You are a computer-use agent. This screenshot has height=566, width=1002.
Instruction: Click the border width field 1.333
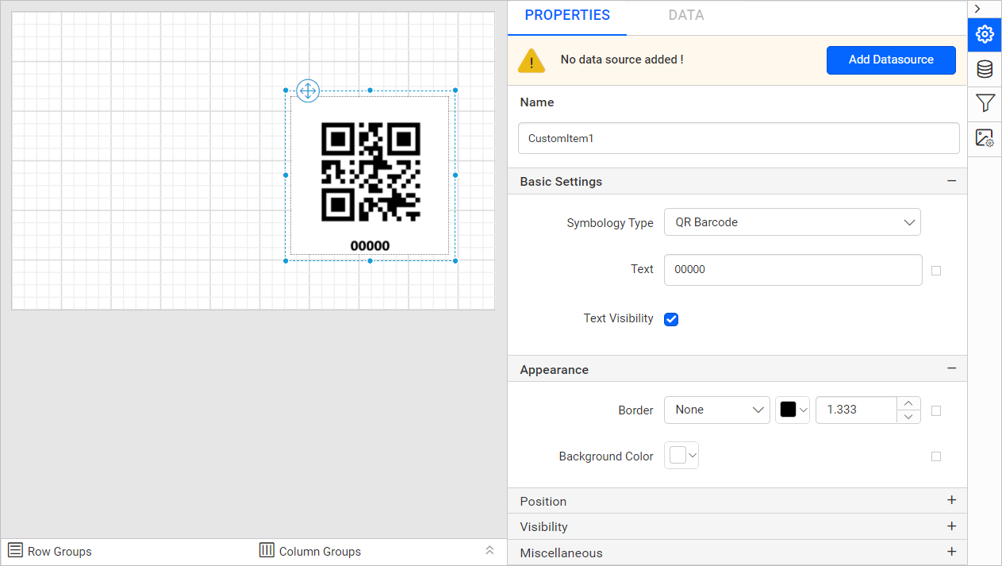tap(857, 410)
